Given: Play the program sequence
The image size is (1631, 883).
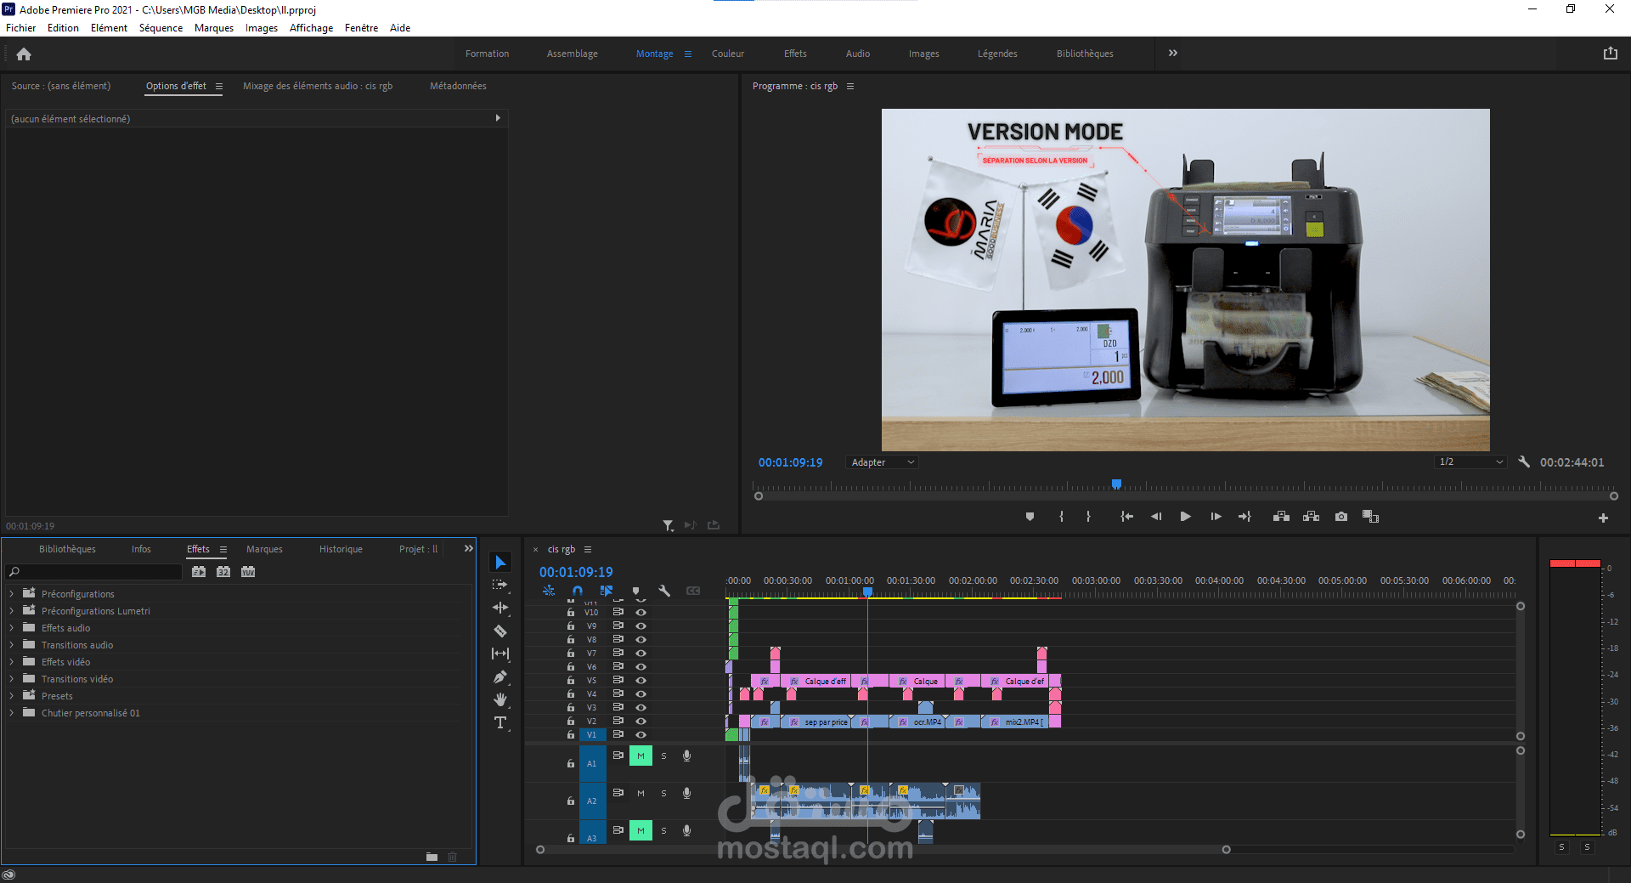Looking at the screenshot, I should tap(1185, 517).
